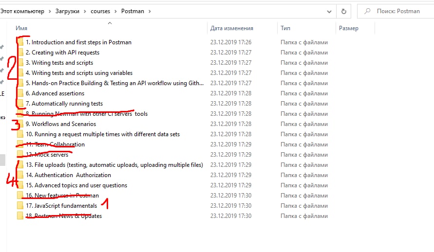Select folder 18. Postman News & Updates

pyautogui.click(x=64, y=216)
